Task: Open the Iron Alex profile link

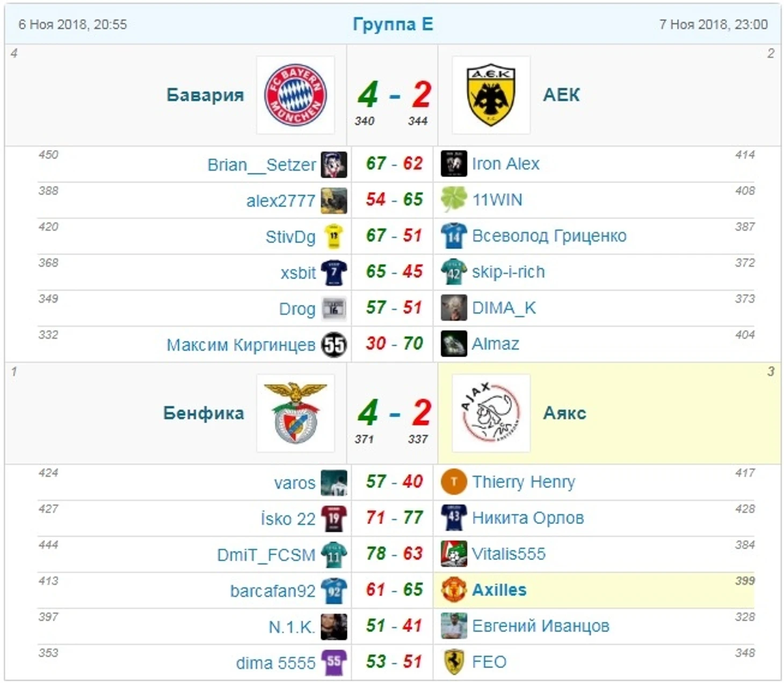Action: pyautogui.click(x=505, y=164)
